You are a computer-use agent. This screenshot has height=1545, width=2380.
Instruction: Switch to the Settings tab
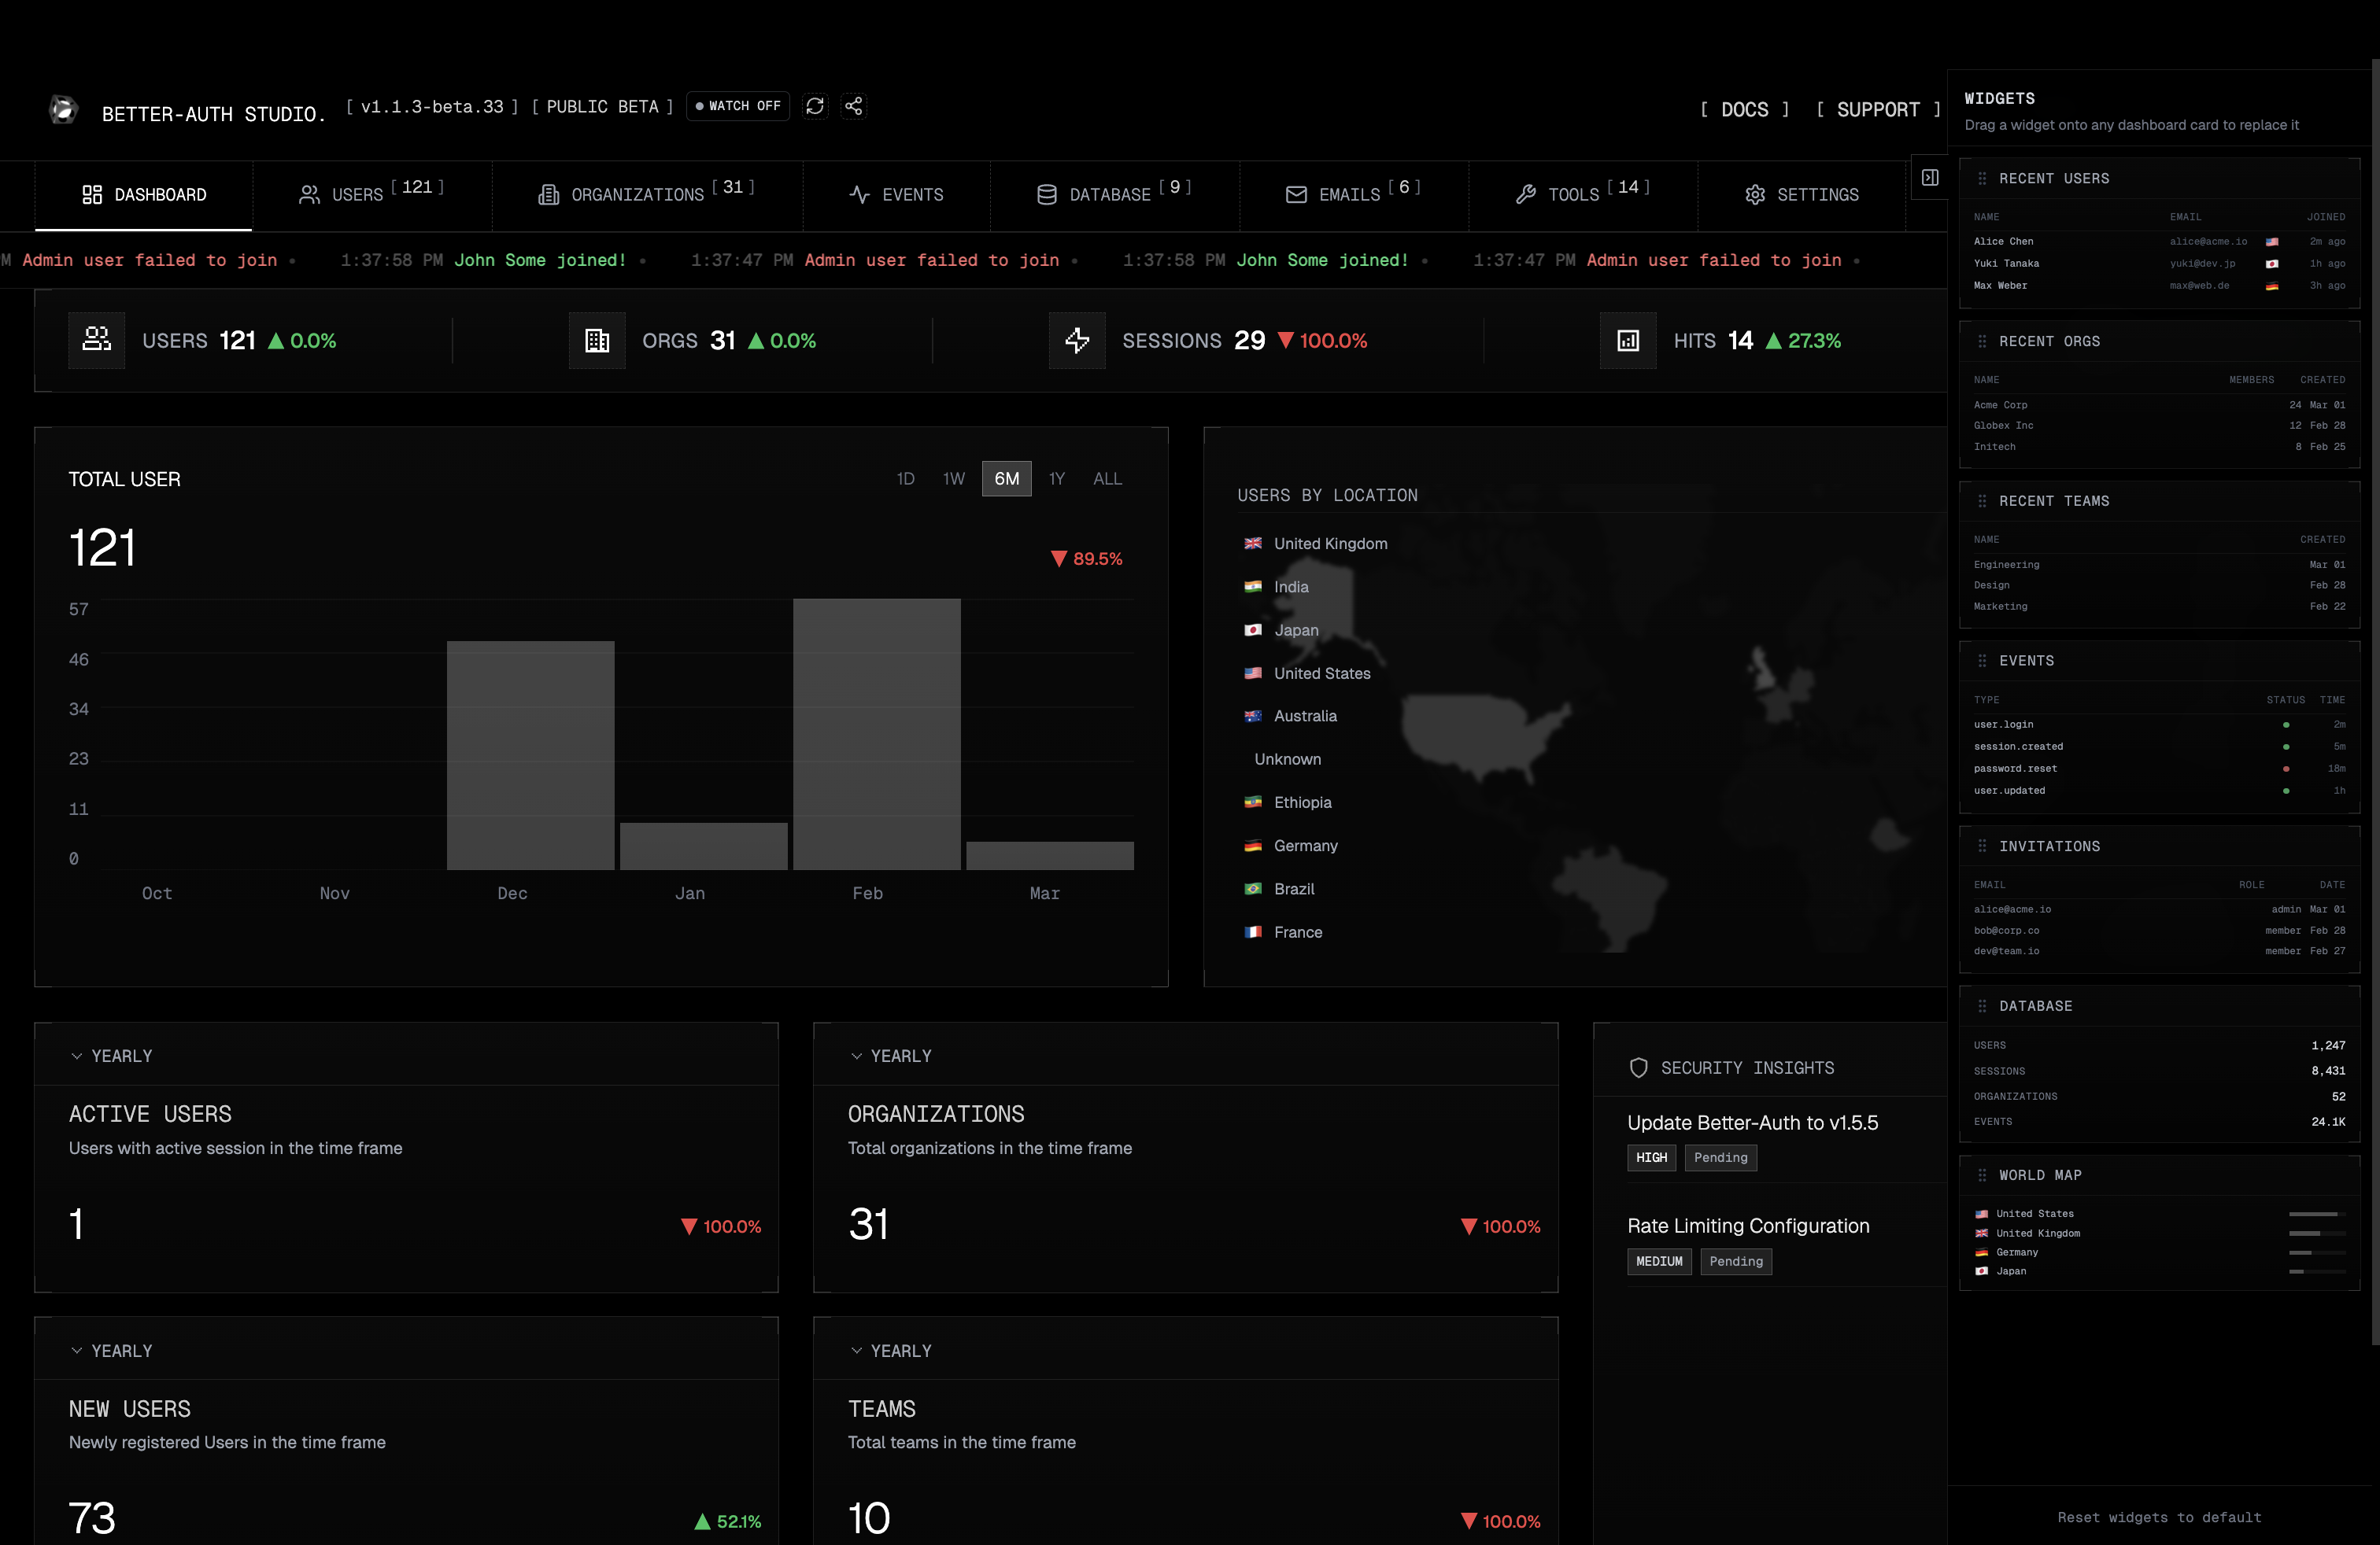1801,195
